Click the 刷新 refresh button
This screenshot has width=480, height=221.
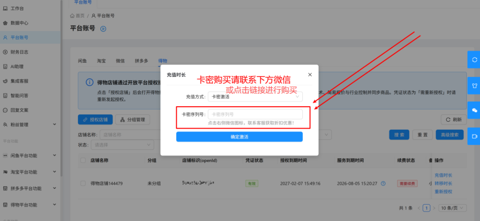[x=454, y=119]
